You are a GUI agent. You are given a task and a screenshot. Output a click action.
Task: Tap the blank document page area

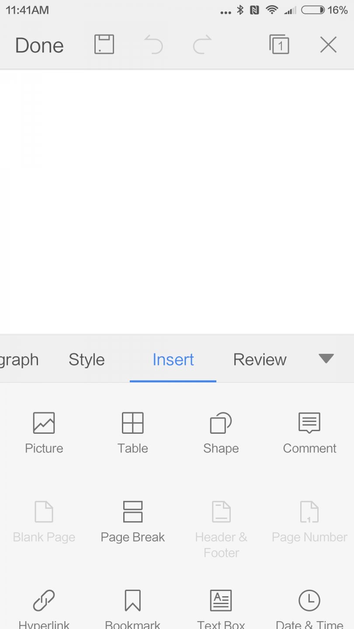tap(177, 201)
